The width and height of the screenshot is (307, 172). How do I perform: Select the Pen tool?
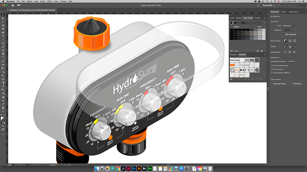[3, 29]
